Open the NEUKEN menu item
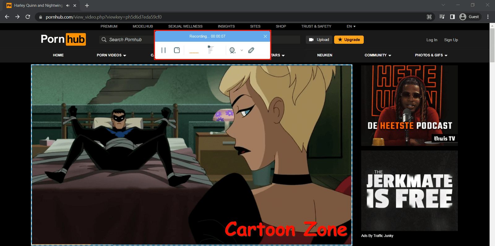This screenshot has height=246, width=495. (x=325, y=55)
